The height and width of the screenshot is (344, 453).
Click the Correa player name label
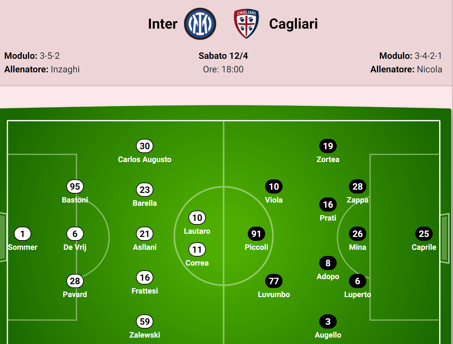coord(197,263)
